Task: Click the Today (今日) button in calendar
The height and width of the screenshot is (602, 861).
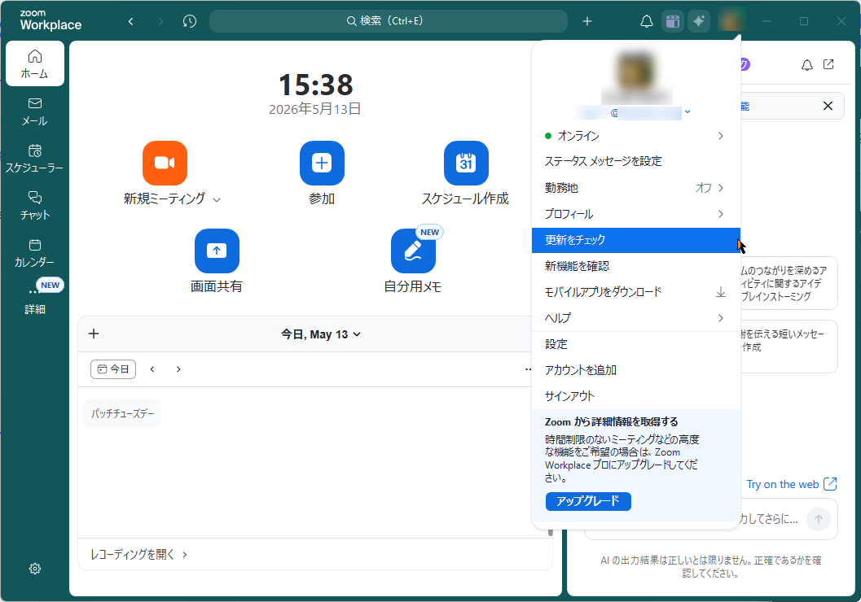Action: (113, 369)
